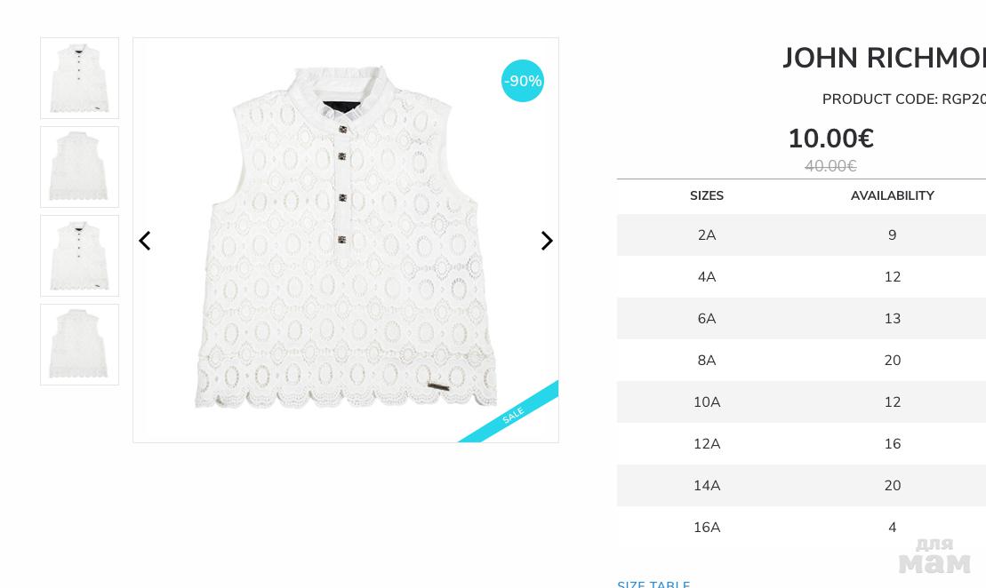Select the third product thumbnail
This screenshot has width=986, height=588.
79,256
